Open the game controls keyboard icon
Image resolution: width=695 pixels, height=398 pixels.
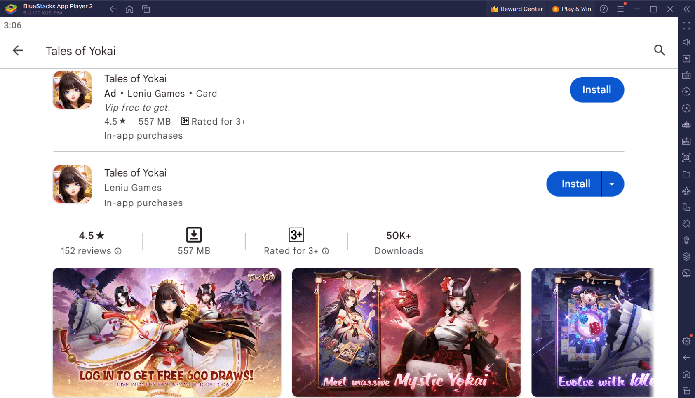(x=686, y=75)
